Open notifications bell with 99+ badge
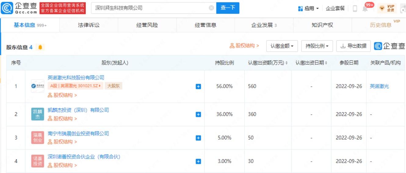Image resolution: width=406 pixels, height=173 pixels. [365, 9]
